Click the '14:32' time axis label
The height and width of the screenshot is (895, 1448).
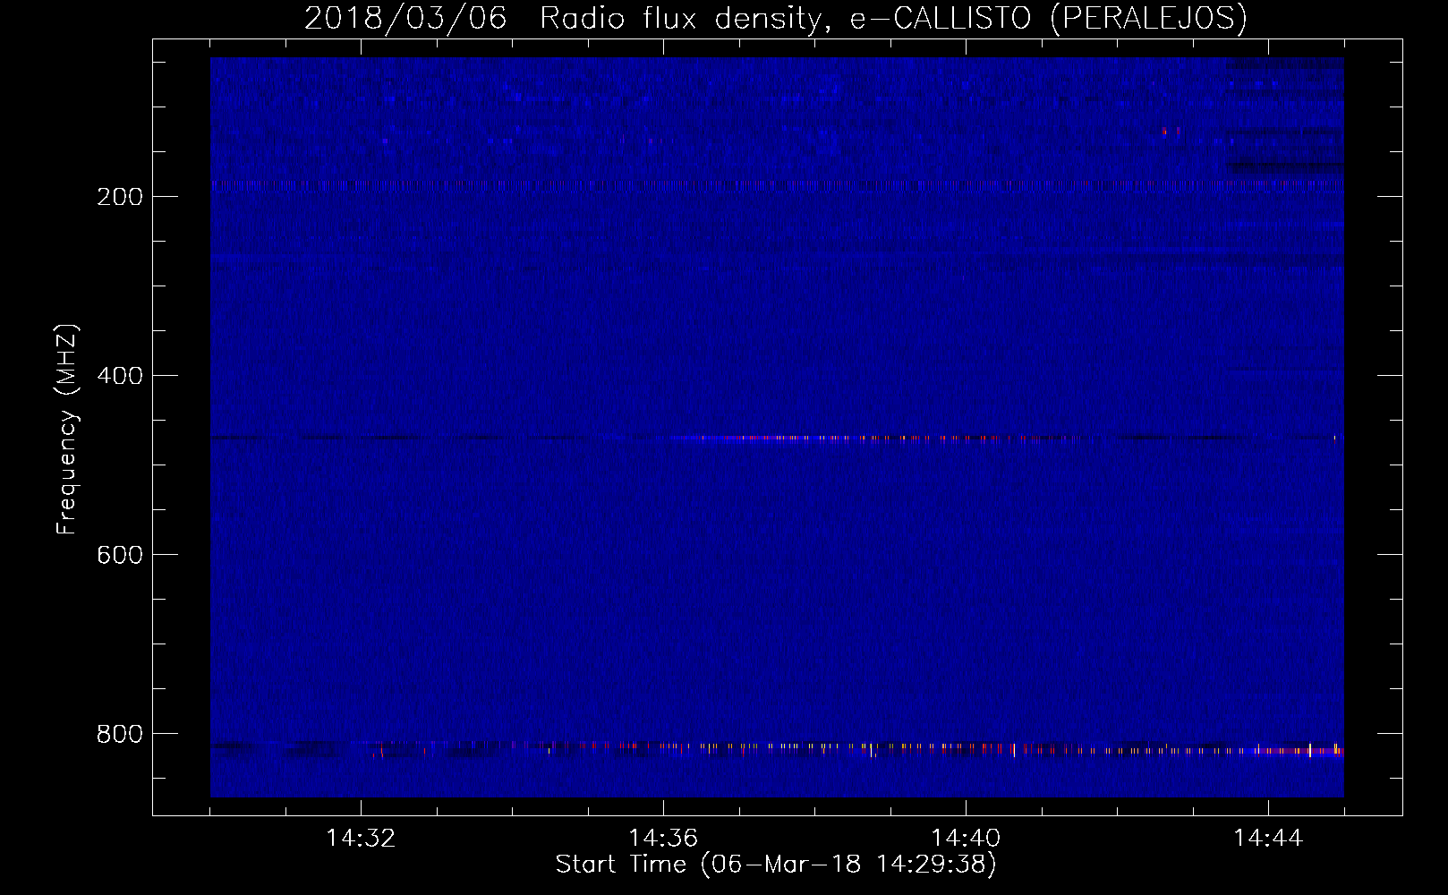tap(361, 839)
